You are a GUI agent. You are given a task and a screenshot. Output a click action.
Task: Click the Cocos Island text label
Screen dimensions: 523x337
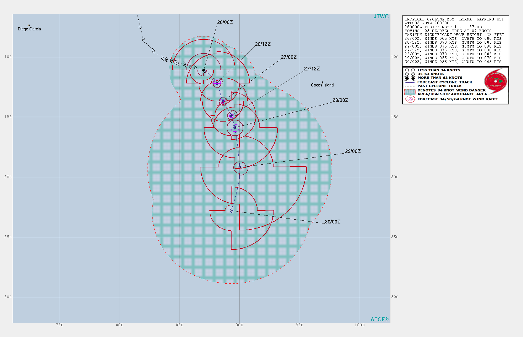(x=322, y=85)
